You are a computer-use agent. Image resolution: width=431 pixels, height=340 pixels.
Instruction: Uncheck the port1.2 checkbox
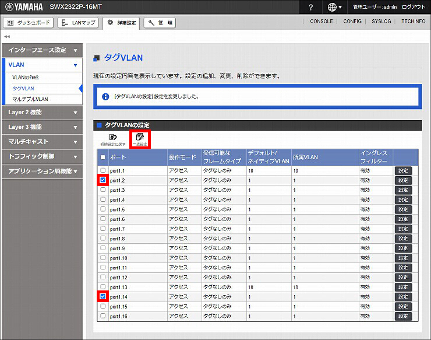103,180
